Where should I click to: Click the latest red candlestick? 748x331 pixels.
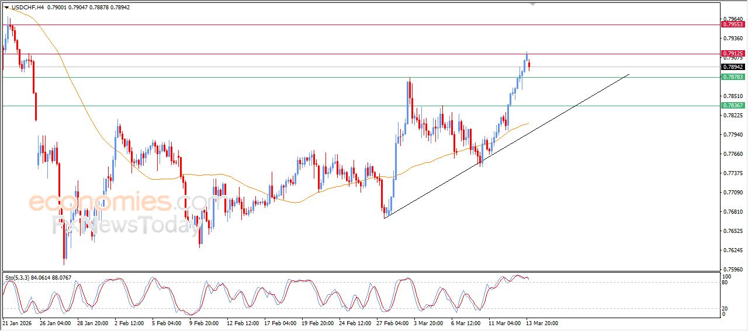[529, 65]
